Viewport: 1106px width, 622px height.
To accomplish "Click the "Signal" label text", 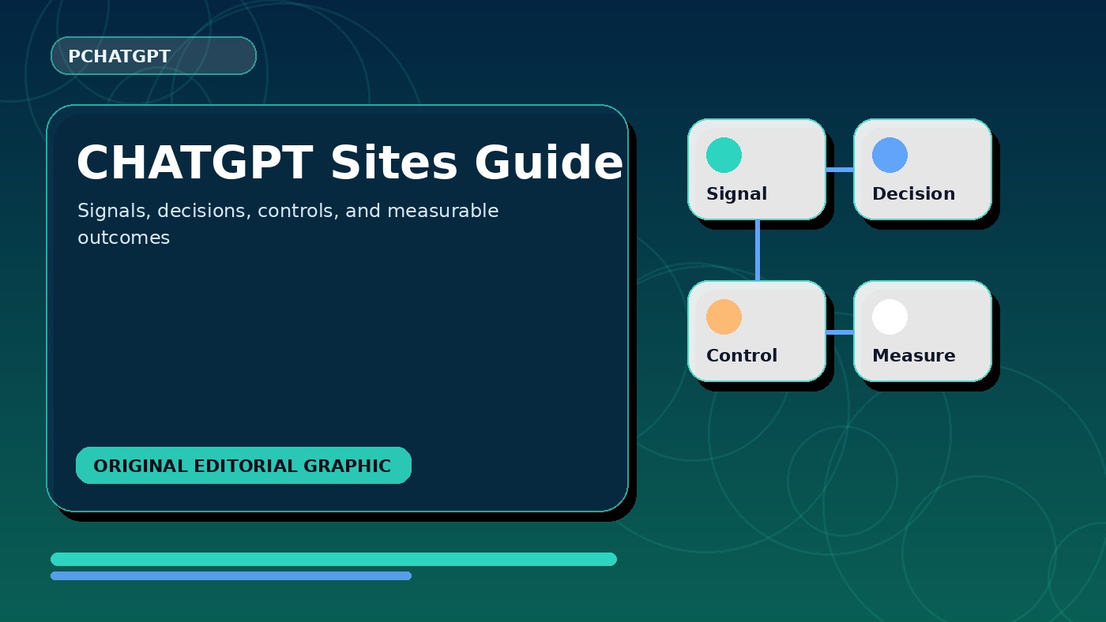I will click(x=736, y=194).
